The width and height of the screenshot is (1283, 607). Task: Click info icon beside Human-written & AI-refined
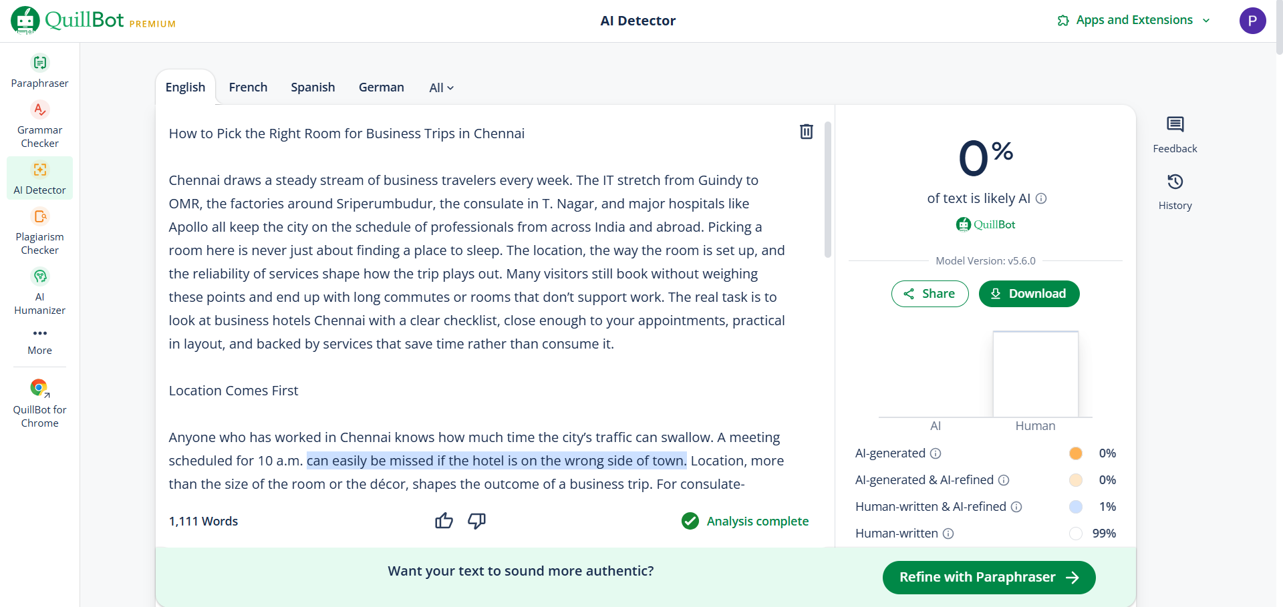point(1016,507)
